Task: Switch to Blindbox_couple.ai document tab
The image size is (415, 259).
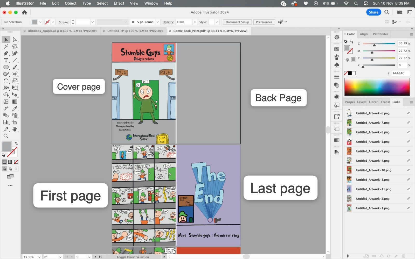Action: (62, 31)
